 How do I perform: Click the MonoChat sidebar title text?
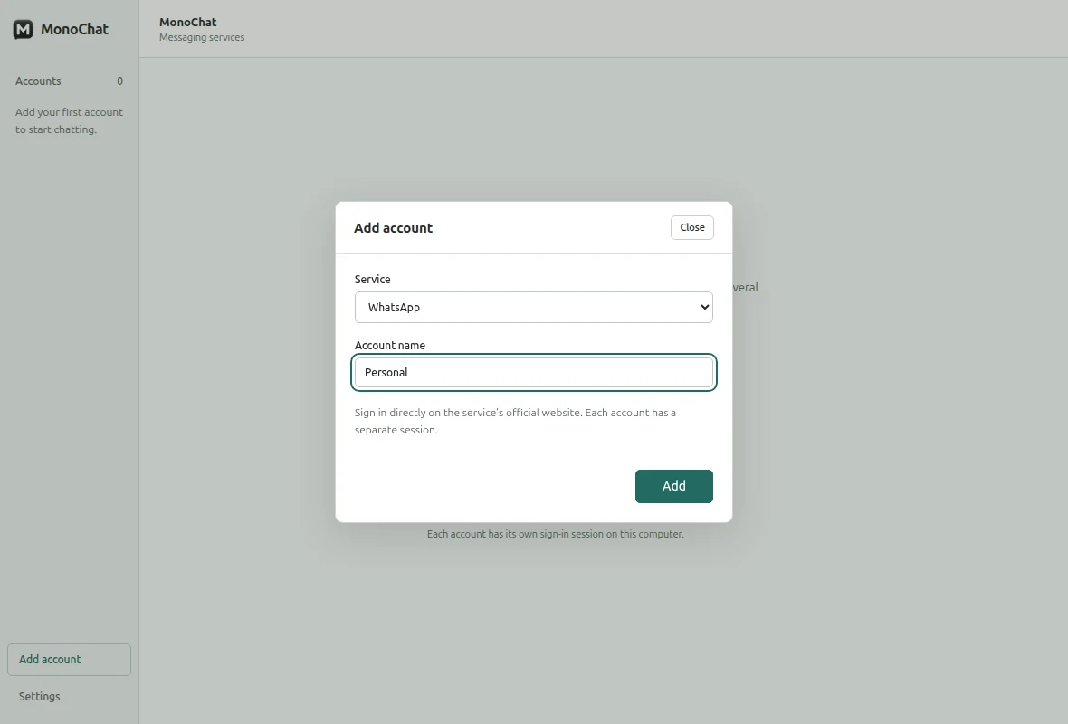pyautogui.click(x=74, y=29)
